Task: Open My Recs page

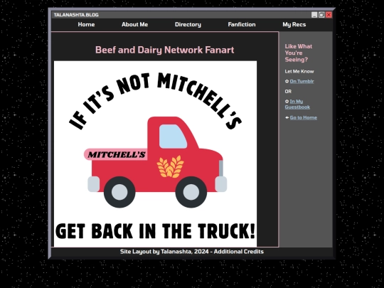Action: point(294,24)
